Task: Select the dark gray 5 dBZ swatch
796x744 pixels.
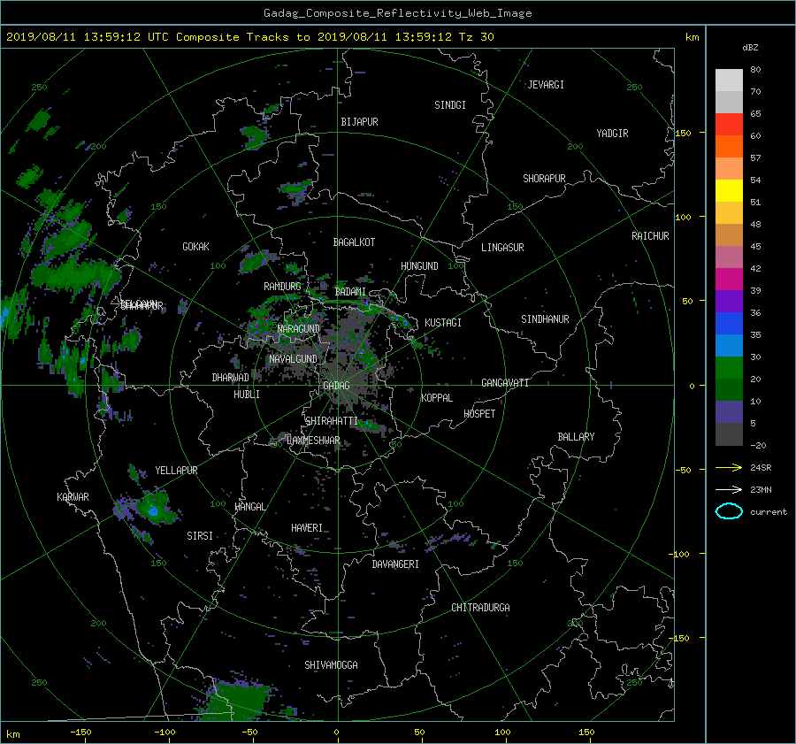Action: pyautogui.click(x=729, y=434)
